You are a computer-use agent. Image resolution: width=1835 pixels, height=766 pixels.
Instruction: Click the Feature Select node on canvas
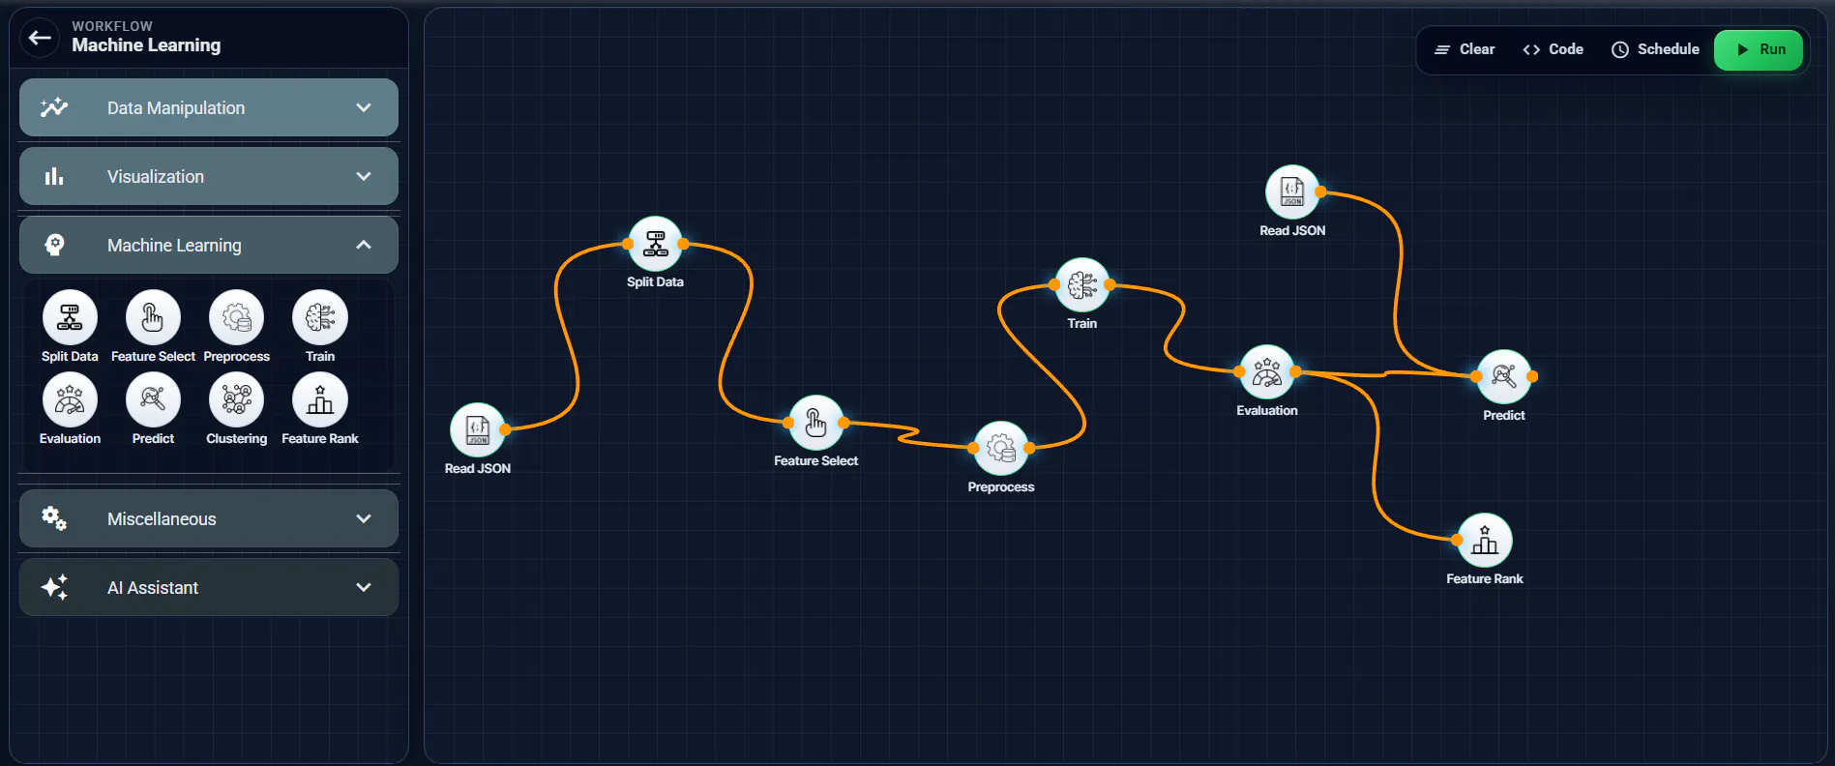[x=816, y=423]
